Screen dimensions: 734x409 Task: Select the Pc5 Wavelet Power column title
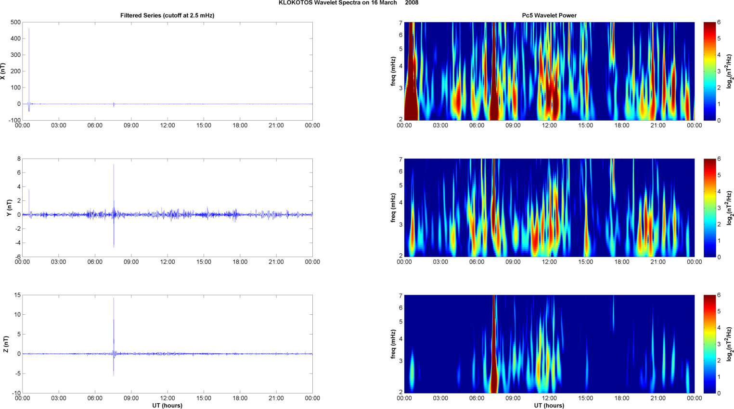tap(549, 15)
